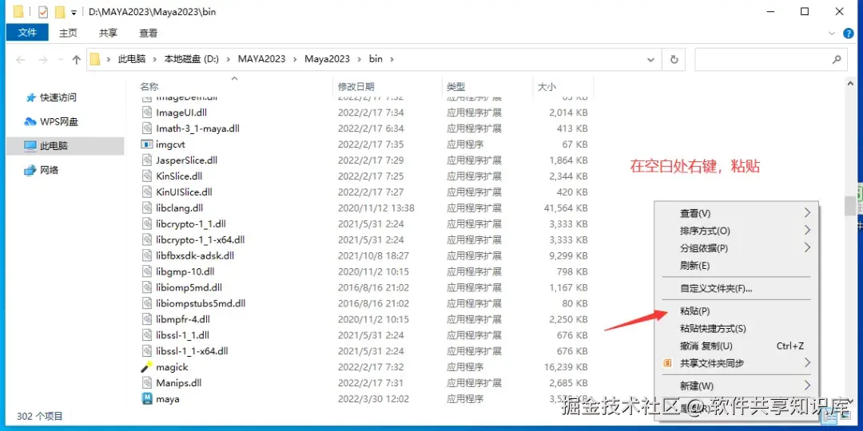Go back with the left arrow
863x431 pixels.
[21, 59]
